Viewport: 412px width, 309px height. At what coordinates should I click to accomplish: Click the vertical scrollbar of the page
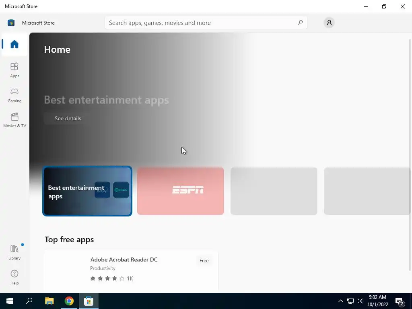click(410, 154)
